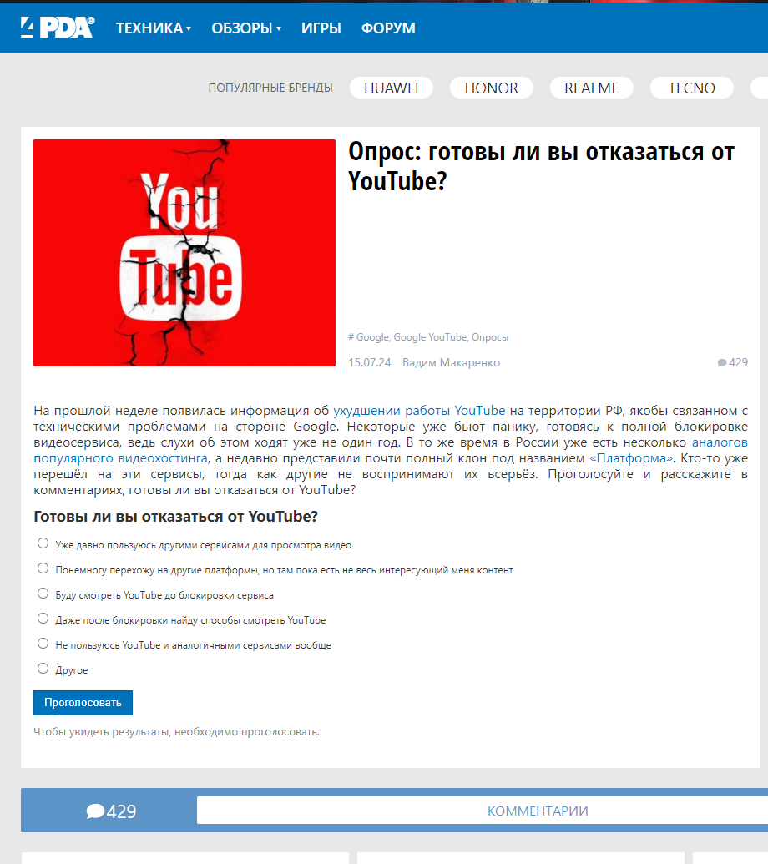Click the large comments bubble icon with 429
The image size is (768, 864).
point(95,811)
